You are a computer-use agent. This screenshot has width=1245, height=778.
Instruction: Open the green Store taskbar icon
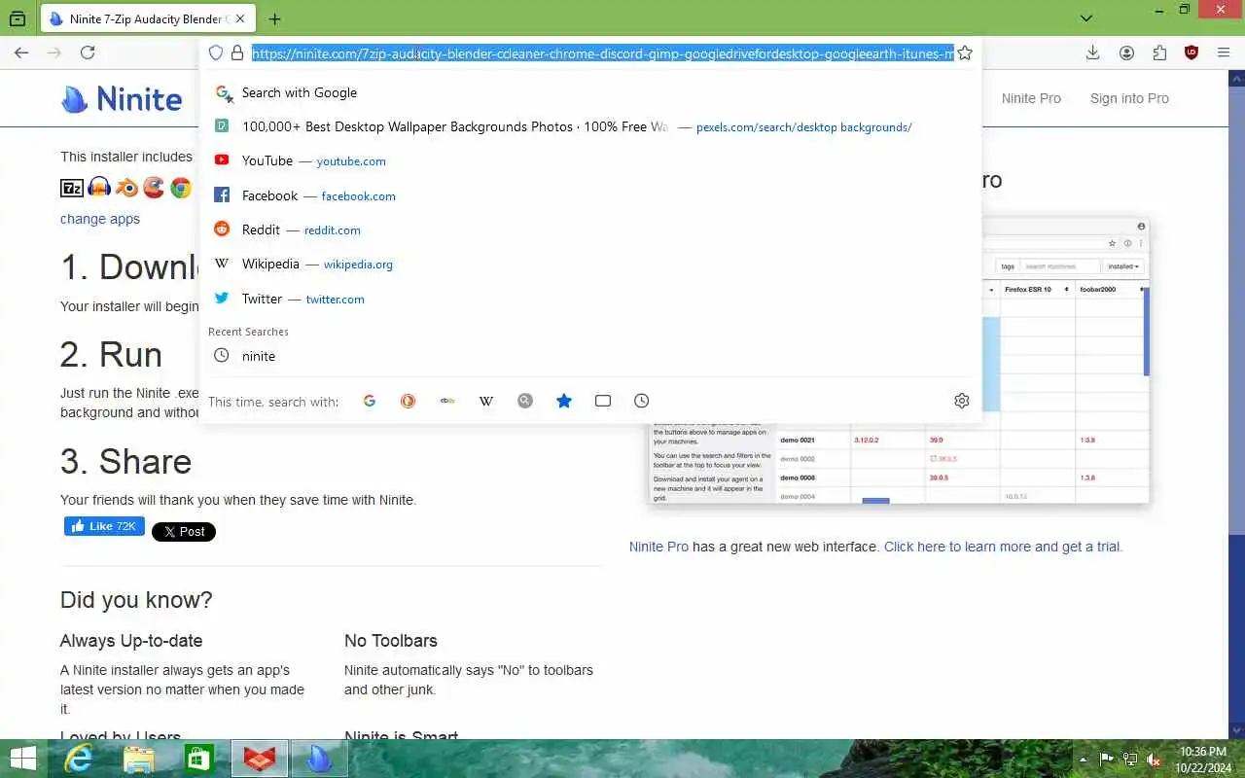pyautogui.click(x=199, y=759)
